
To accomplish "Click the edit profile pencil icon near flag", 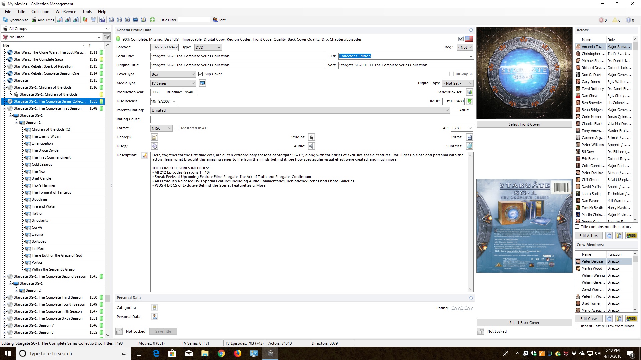I will click(x=461, y=39).
